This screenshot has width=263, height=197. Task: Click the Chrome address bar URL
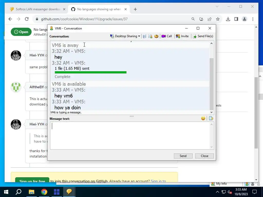pyautogui.click(x=84, y=19)
